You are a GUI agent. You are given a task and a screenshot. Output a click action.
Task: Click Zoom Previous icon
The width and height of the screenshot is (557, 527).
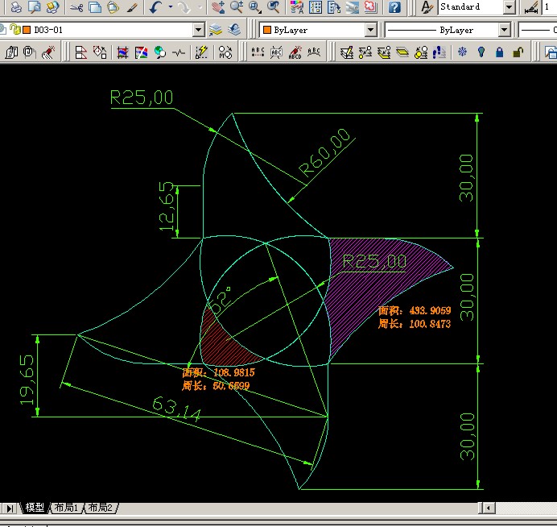click(273, 7)
